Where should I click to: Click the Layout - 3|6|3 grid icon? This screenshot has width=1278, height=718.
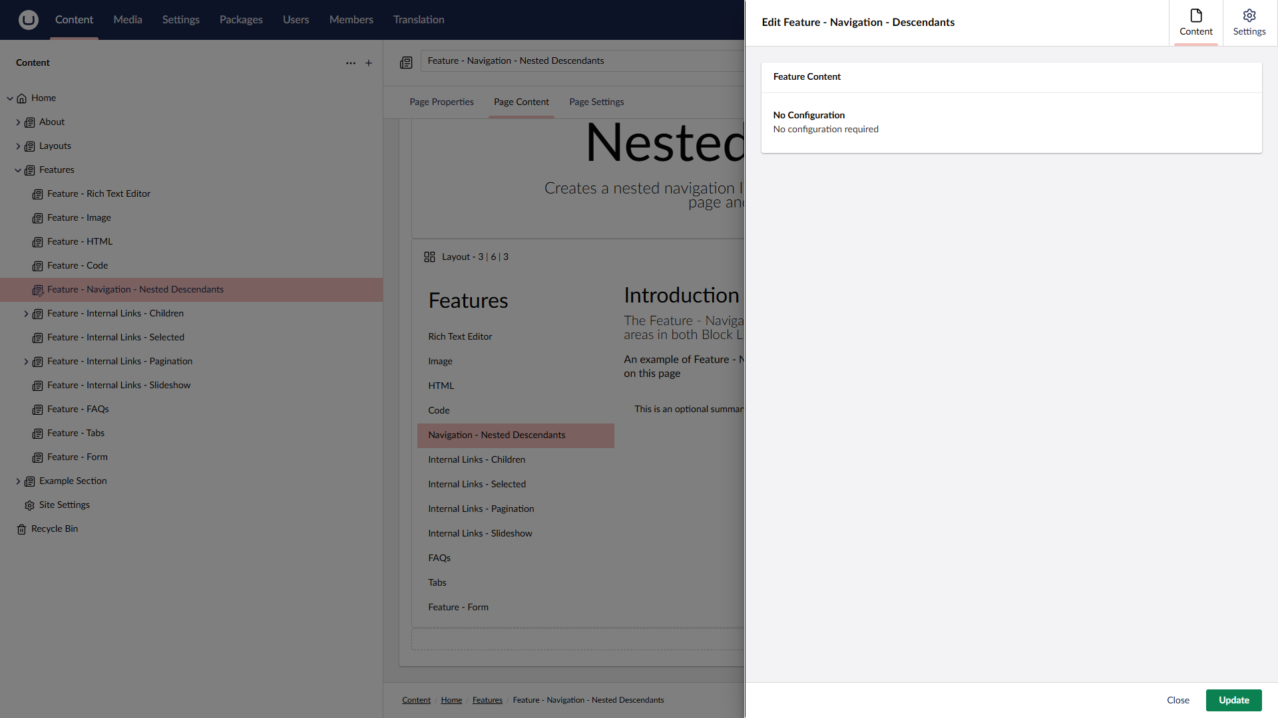pyautogui.click(x=429, y=257)
